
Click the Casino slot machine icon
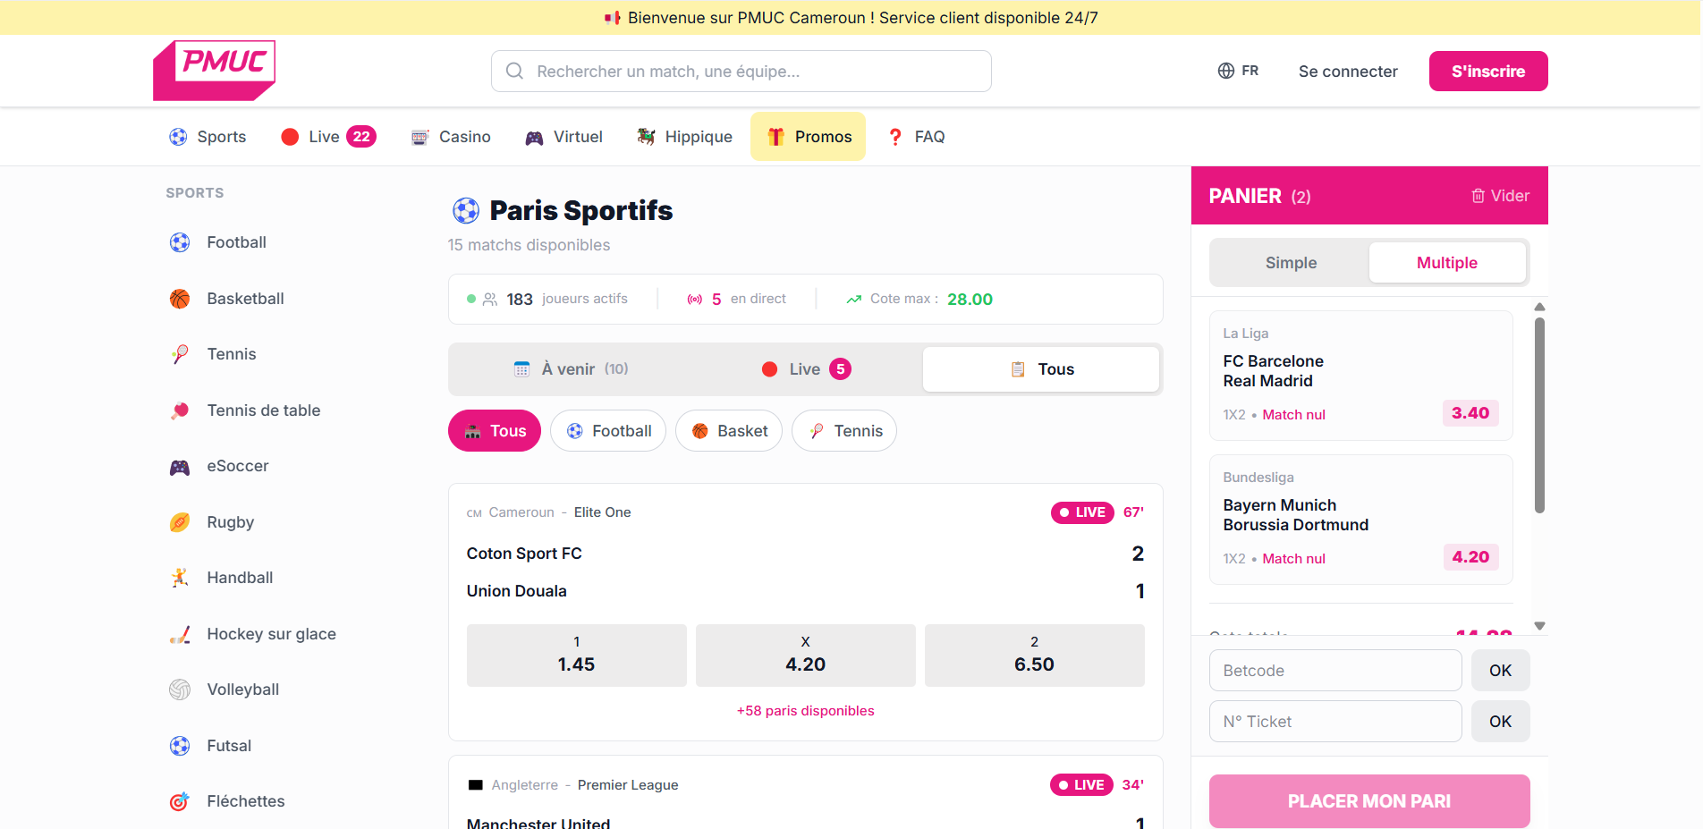point(419,137)
